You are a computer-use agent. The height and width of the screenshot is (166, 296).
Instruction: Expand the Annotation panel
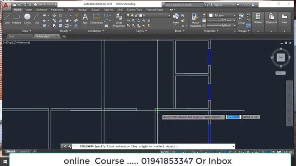tap(96, 31)
